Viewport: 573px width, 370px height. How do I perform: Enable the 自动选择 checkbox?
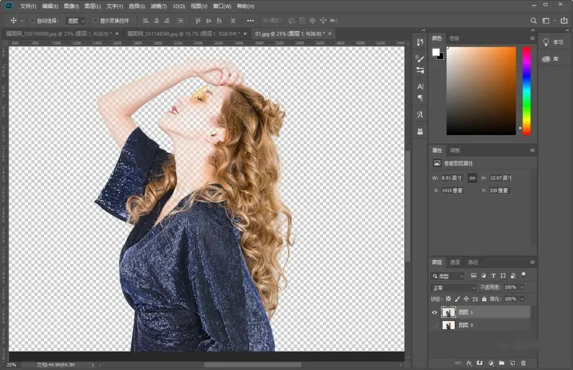tap(32, 21)
